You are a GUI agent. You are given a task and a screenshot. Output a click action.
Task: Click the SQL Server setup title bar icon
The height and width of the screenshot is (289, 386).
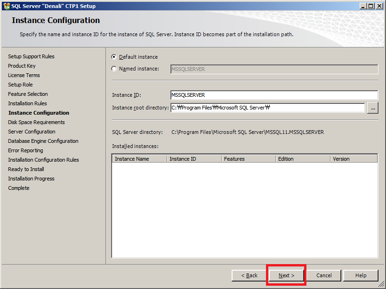click(x=7, y=6)
